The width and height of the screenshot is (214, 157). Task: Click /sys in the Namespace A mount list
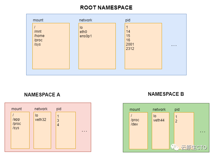coord(16,128)
